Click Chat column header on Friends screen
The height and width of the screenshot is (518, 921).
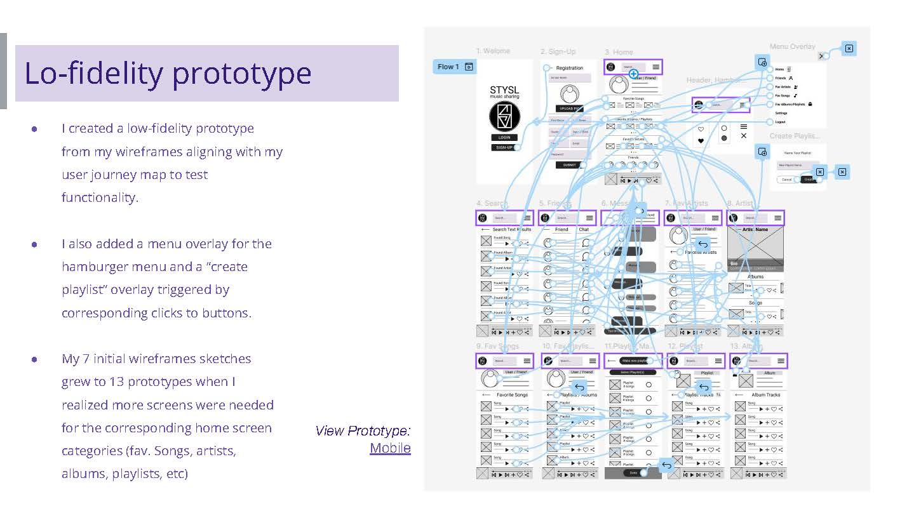coord(584,229)
